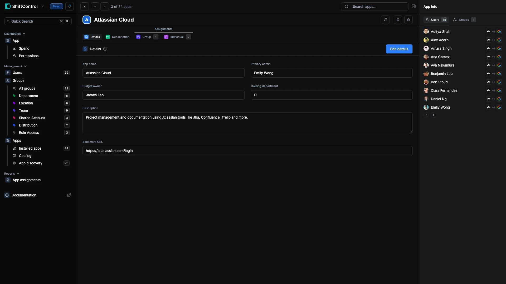Screen dimensions: 506x284
Task: Switch App info to Groups tab
Action: [x=464, y=20]
